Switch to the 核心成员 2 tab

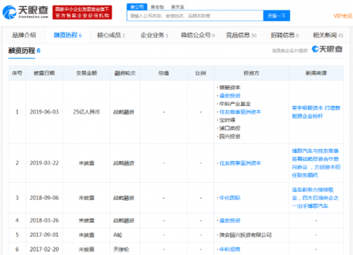pyautogui.click(x=111, y=35)
